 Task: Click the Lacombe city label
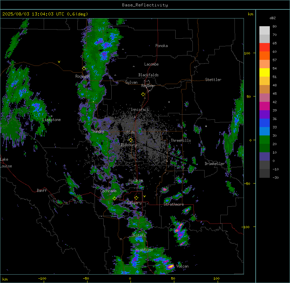point(151,64)
